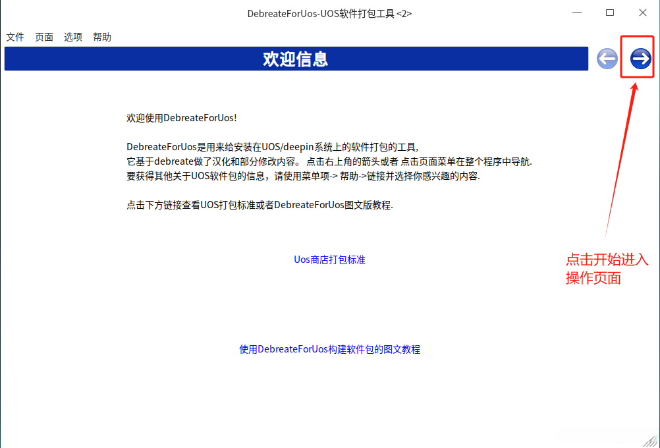Open the Uos商店打包标准 link
Image resolution: width=660 pixels, height=448 pixels.
pos(329,260)
